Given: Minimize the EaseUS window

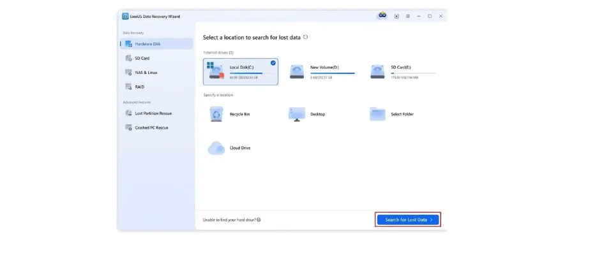Looking at the screenshot, I should pyautogui.click(x=419, y=17).
